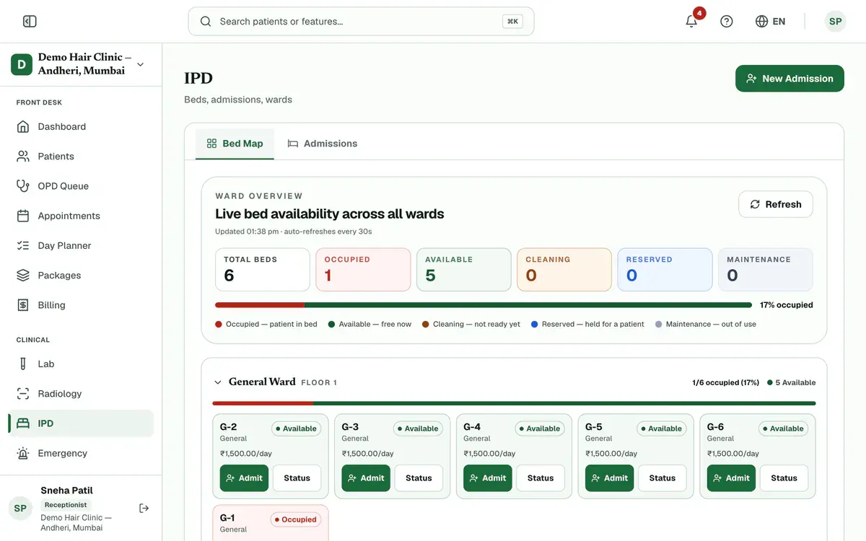Open the help question mark icon
This screenshot has height=541, width=866.
727,22
